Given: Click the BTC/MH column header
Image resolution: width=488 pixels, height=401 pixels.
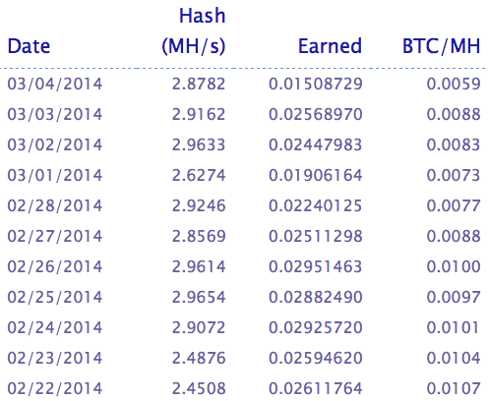Looking at the screenshot, I should coord(442,46).
